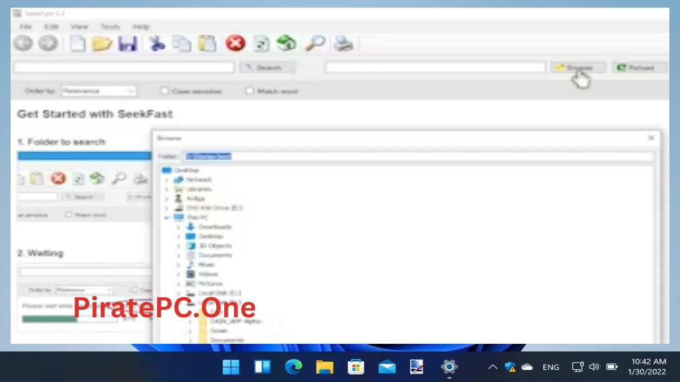Expand the Pictures folder node
The height and width of the screenshot is (382, 680).
pyautogui.click(x=178, y=284)
